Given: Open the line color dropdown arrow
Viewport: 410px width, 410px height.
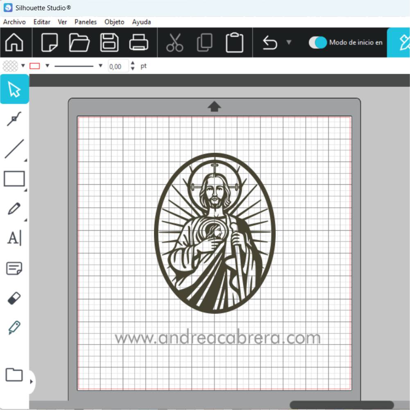Looking at the screenshot, I should 47,66.
